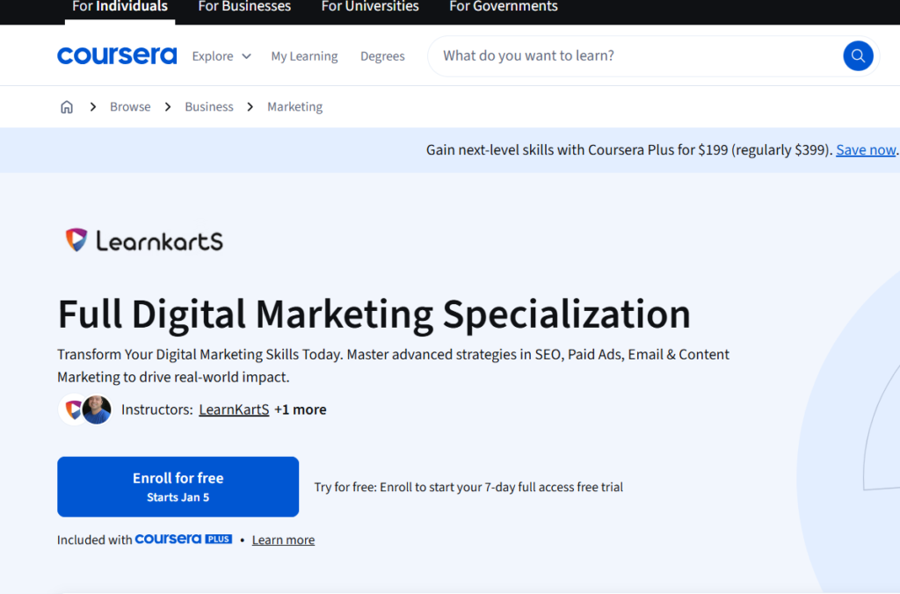Open My Learning
The width and height of the screenshot is (900, 594).
pos(304,55)
